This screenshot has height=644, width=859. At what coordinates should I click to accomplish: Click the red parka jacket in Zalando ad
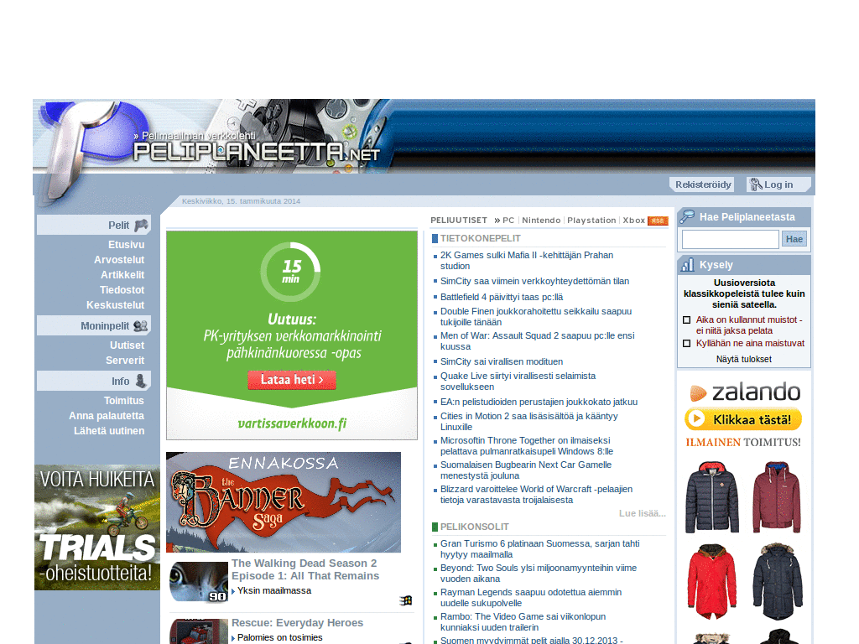point(711,581)
